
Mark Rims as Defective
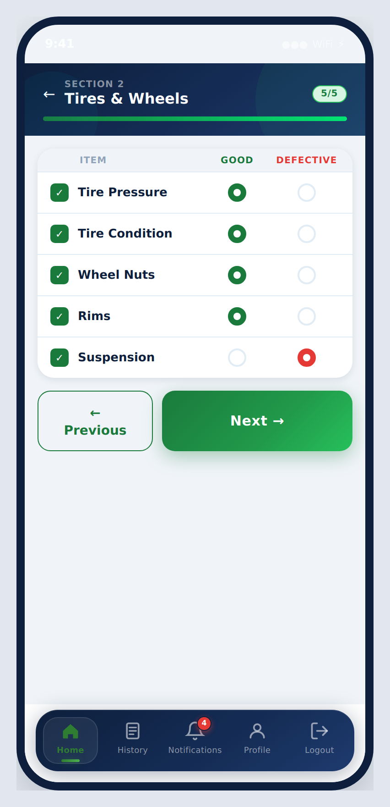tap(307, 316)
